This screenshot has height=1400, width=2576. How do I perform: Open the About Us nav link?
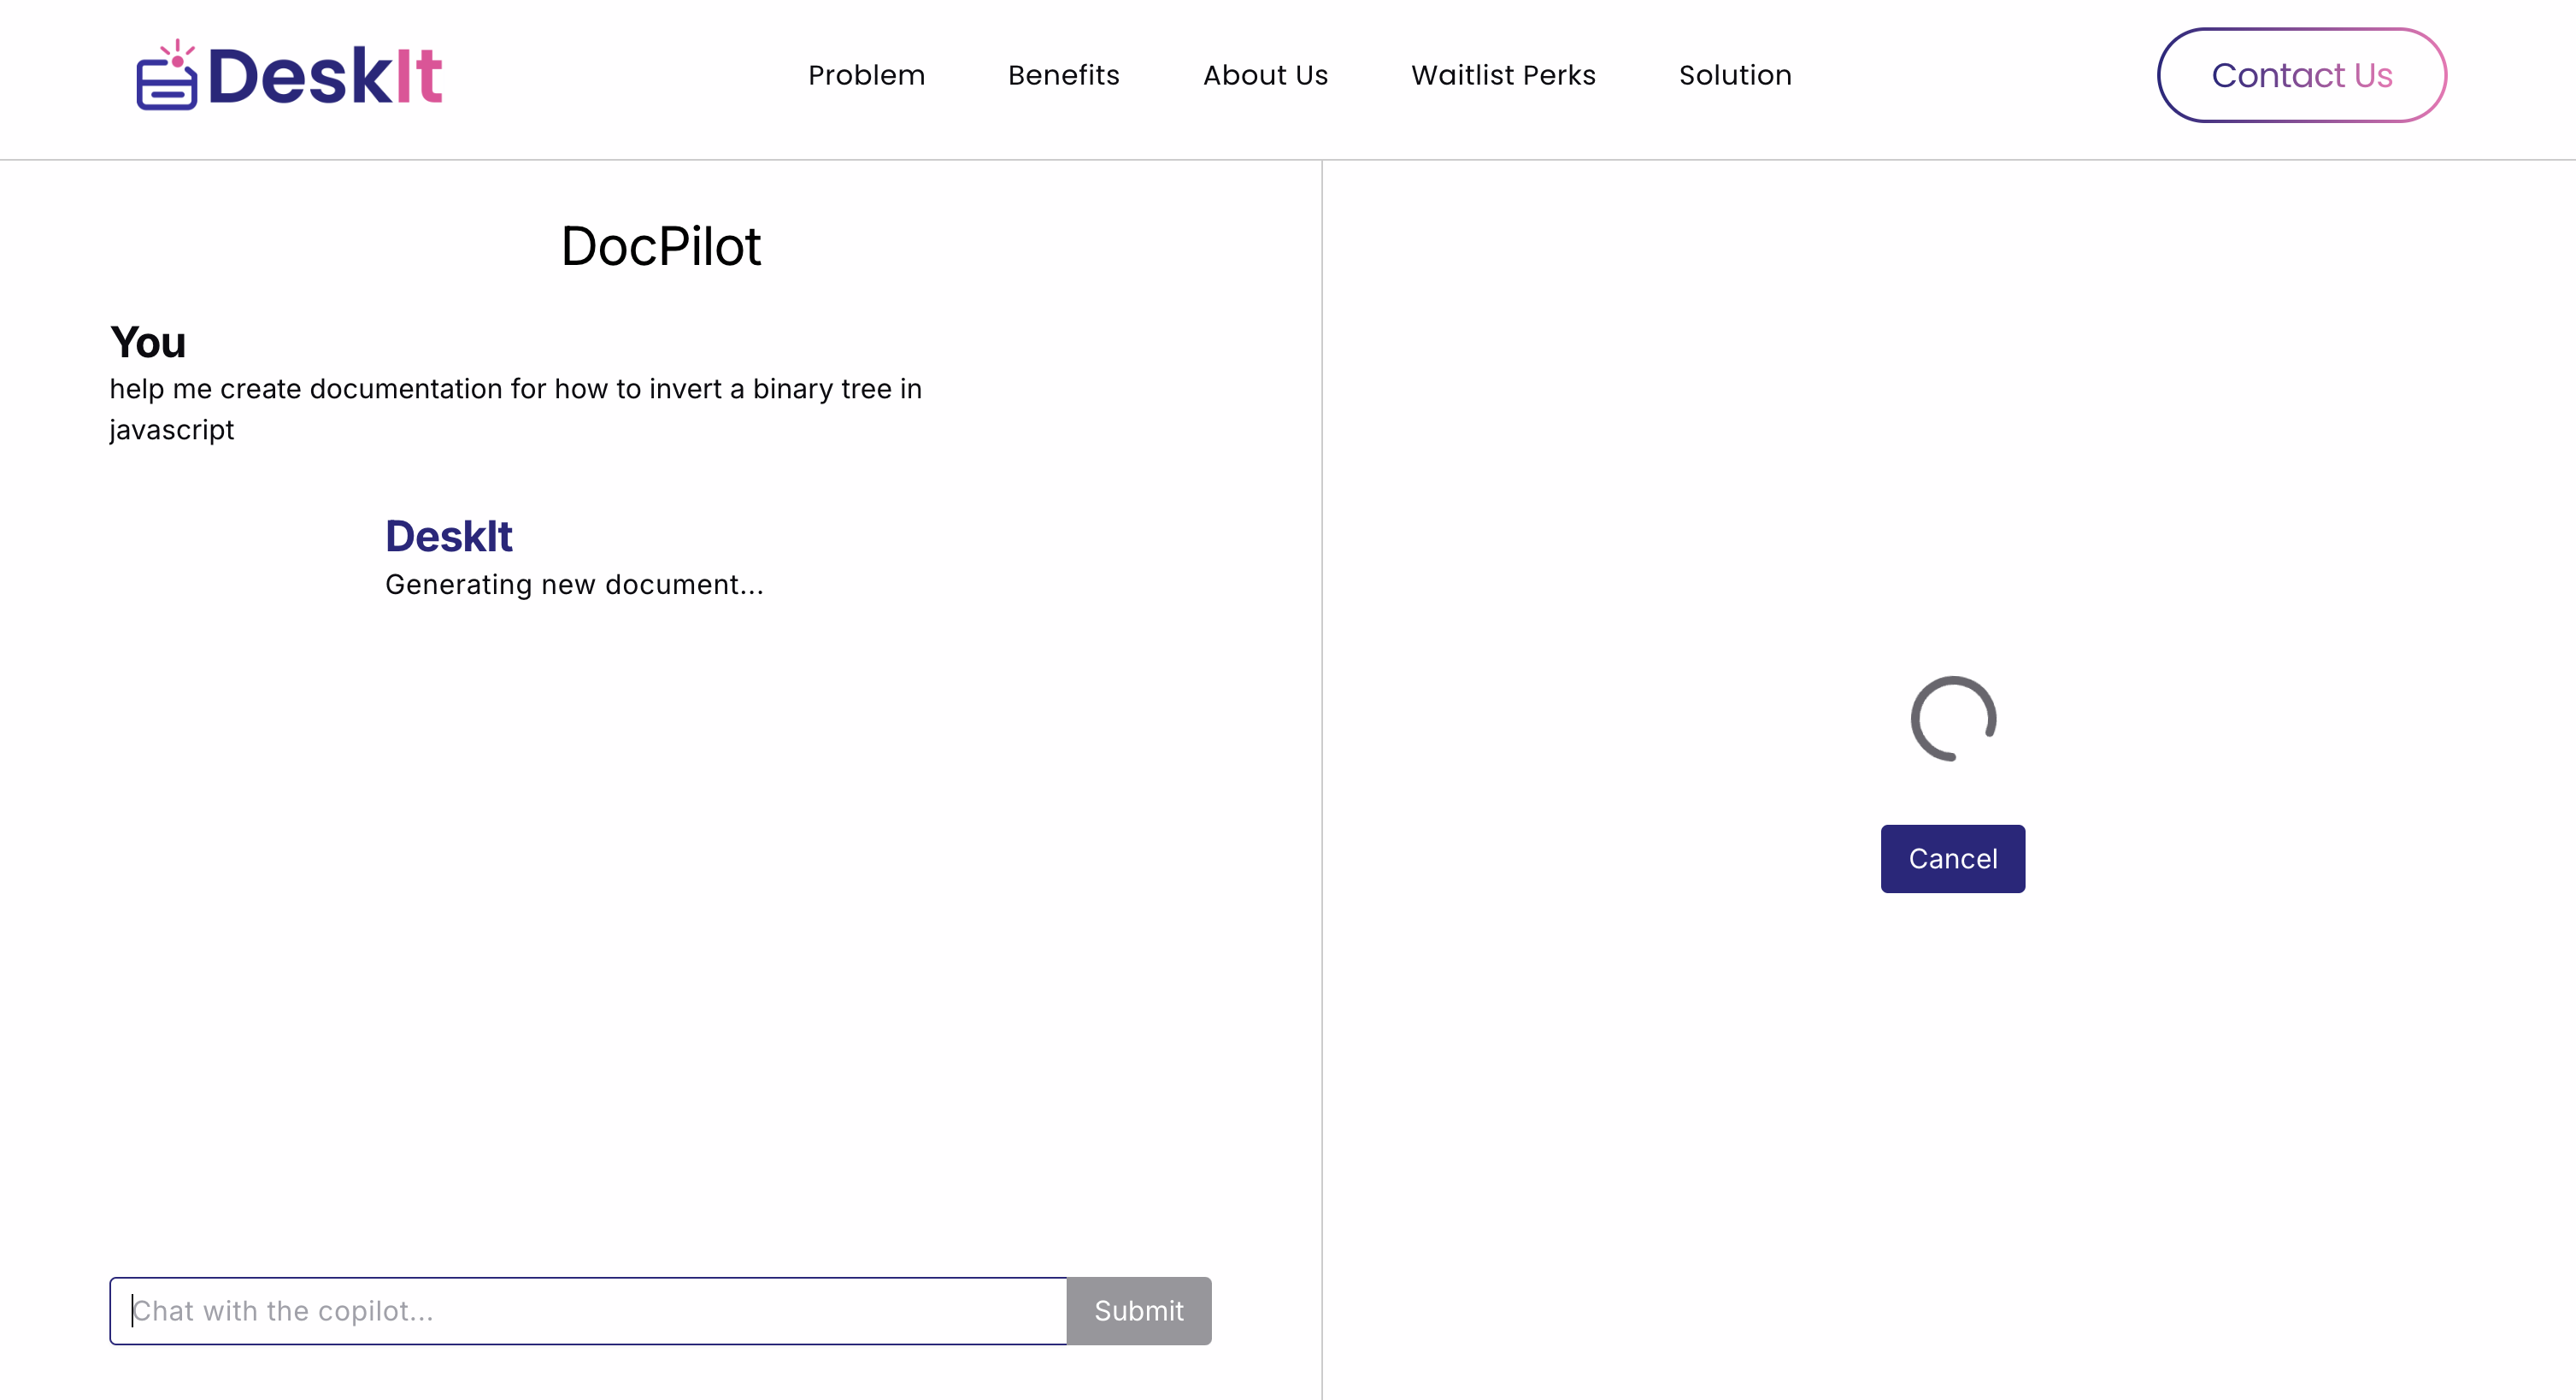[1265, 75]
